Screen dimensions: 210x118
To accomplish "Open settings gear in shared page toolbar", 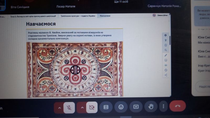I will click(x=166, y=35).
